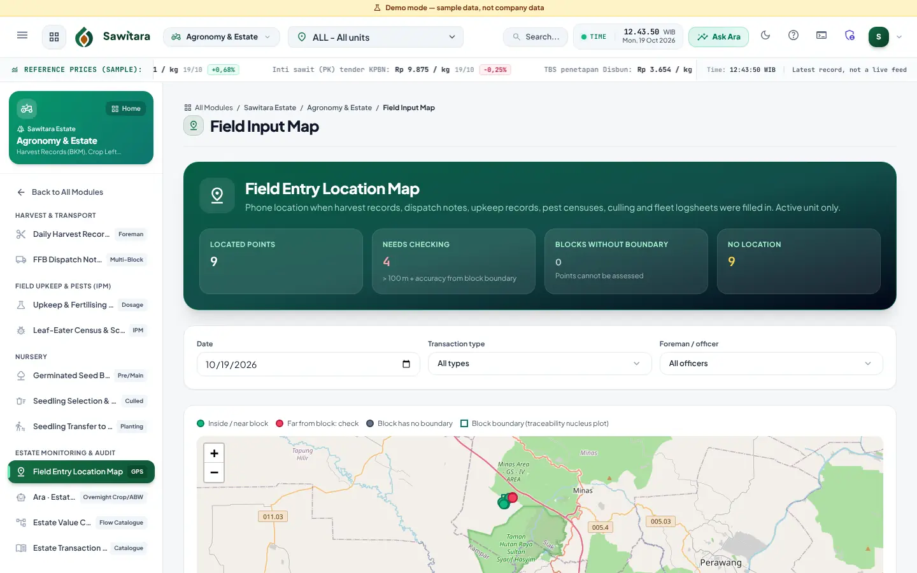Image resolution: width=917 pixels, height=573 pixels.
Task: Follow the Sawitara Estate breadcrumb link
Action: 270,108
